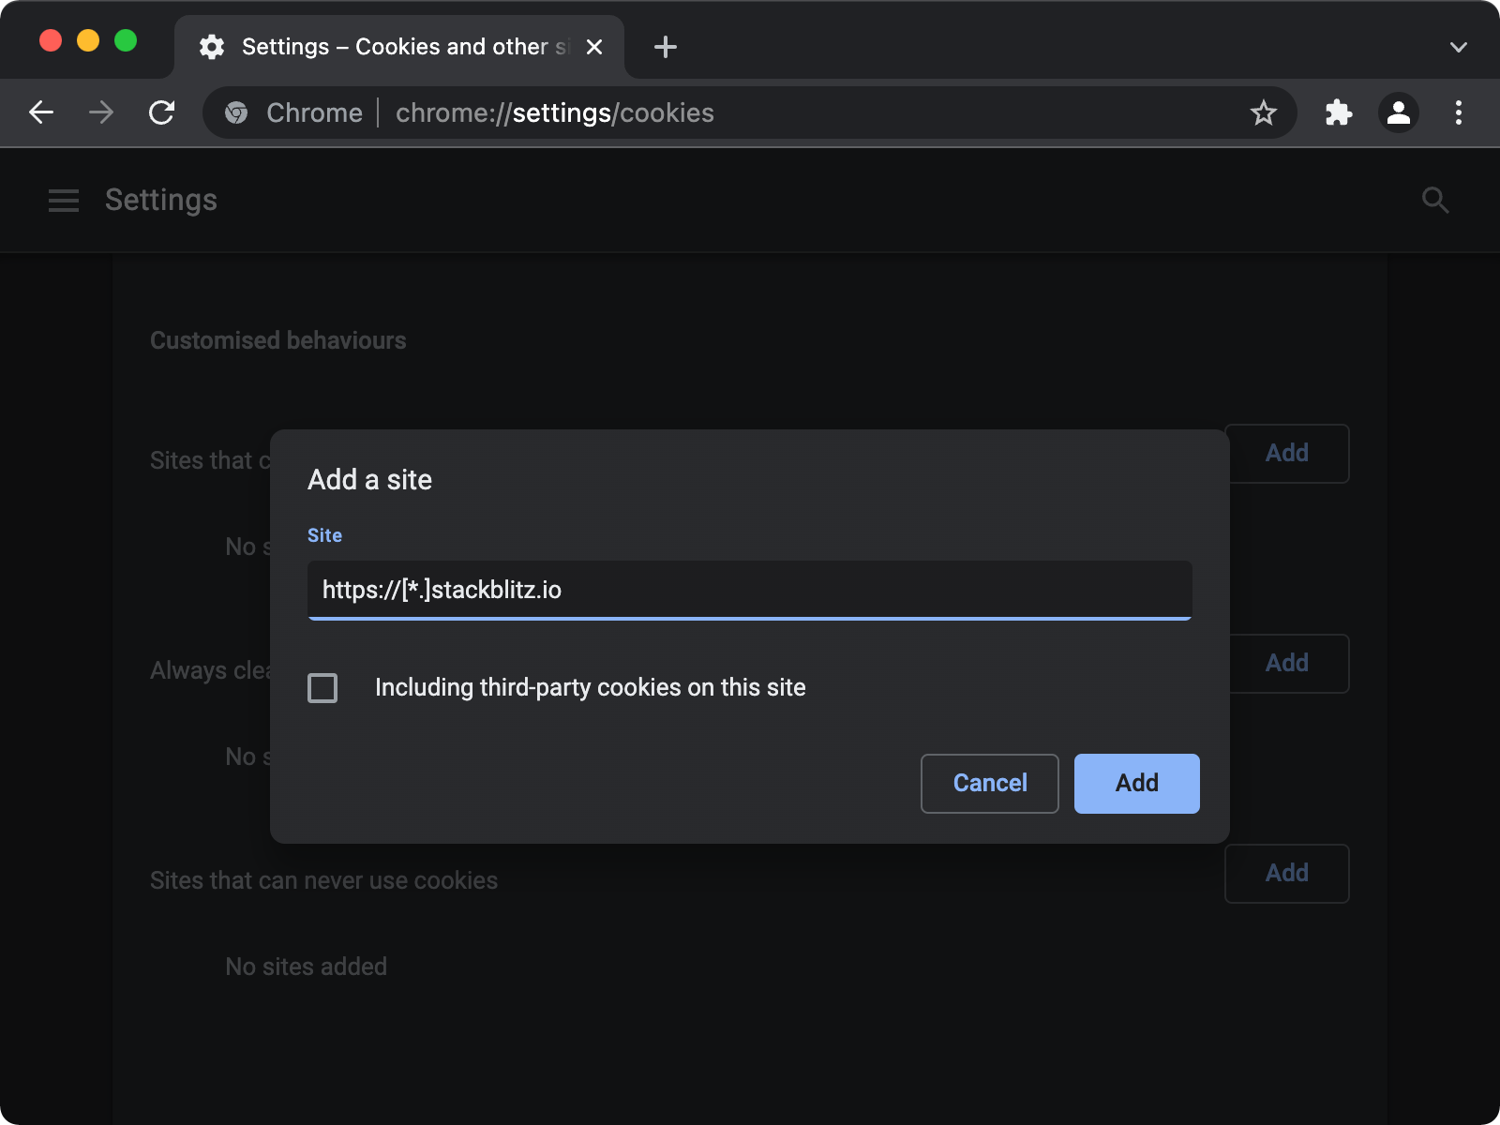The height and width of the screenshot is (1125, 1500).
Task: Reload the current page
Action: point(161,112)
